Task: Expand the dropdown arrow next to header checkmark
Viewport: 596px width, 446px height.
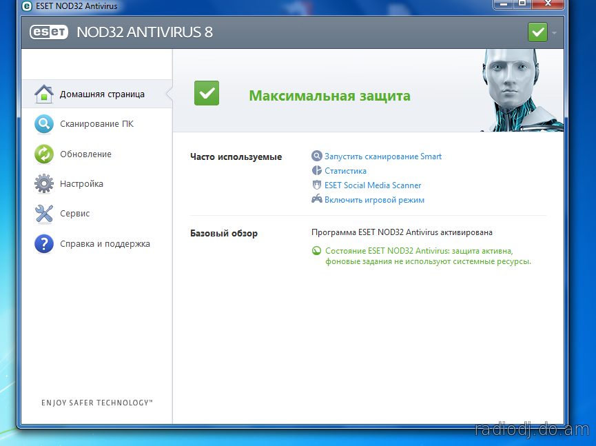Action: [x=554, y=32]
